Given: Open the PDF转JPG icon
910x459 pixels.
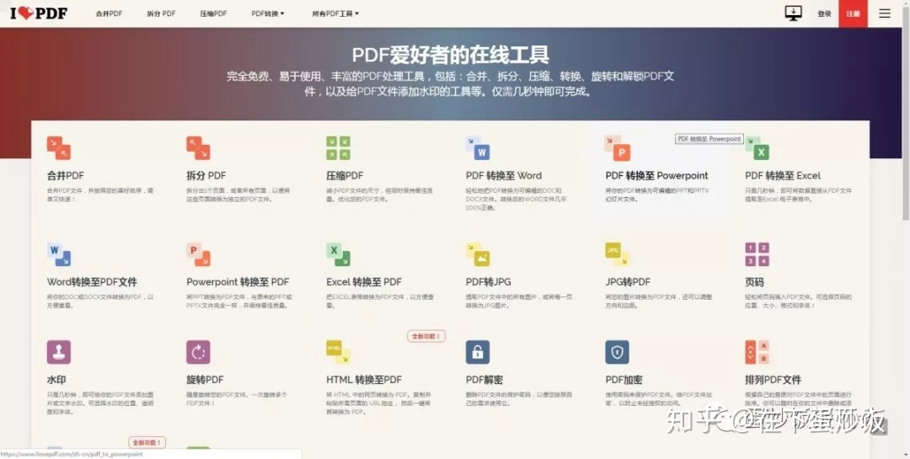Looking at the screenshot, I should point(478,254).
